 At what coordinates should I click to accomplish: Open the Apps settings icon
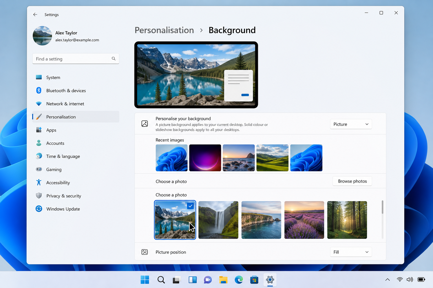tap(39, 130)
